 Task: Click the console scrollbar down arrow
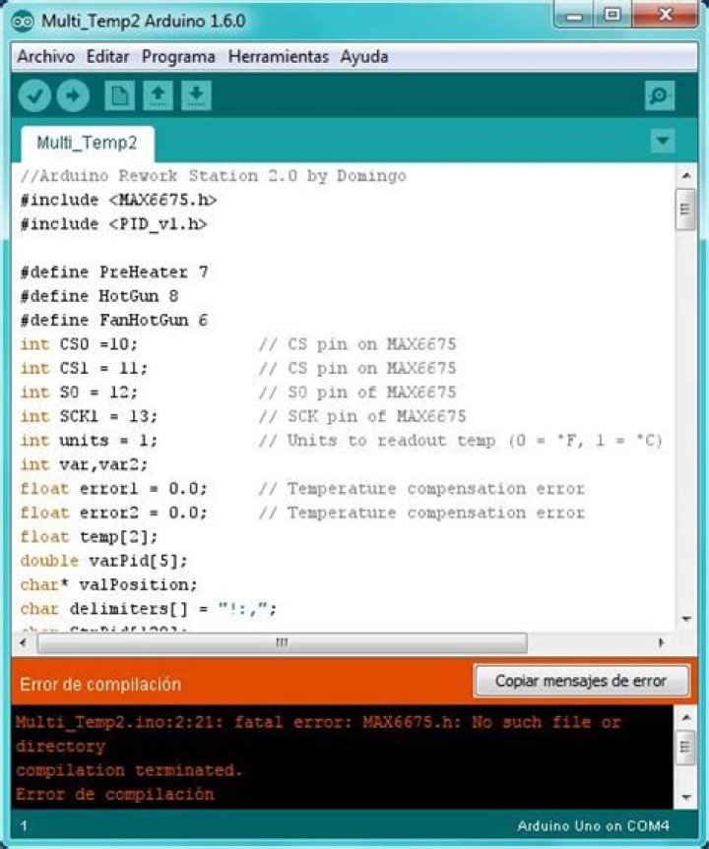pos(686,797)
